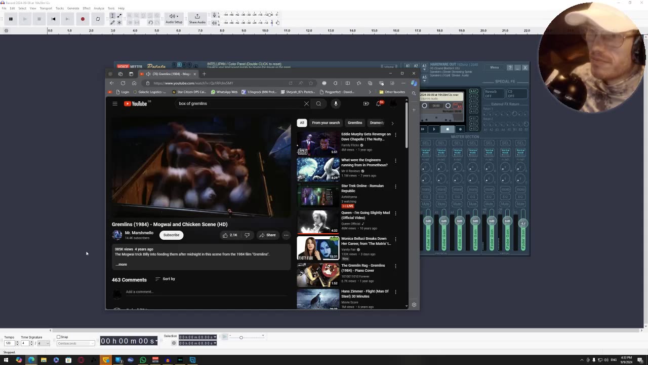Click browser Reload page button
The width and height of the screenshot is (648, 365).
point(123,83)
